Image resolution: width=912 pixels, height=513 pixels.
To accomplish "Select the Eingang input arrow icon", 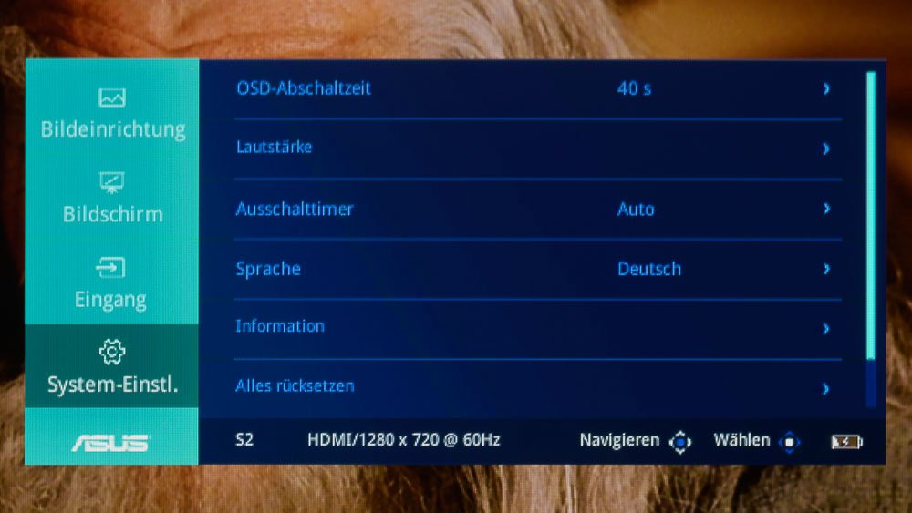I will tap(110, 267).
